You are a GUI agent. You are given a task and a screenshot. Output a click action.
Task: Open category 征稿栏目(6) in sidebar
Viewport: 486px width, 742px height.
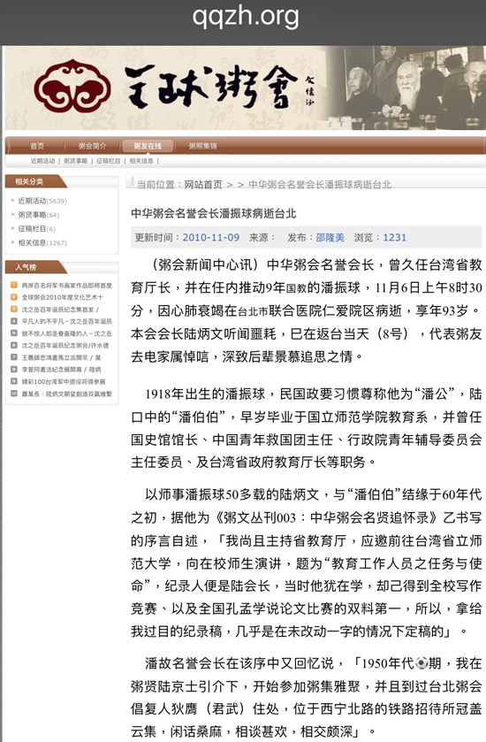(37, 228)
